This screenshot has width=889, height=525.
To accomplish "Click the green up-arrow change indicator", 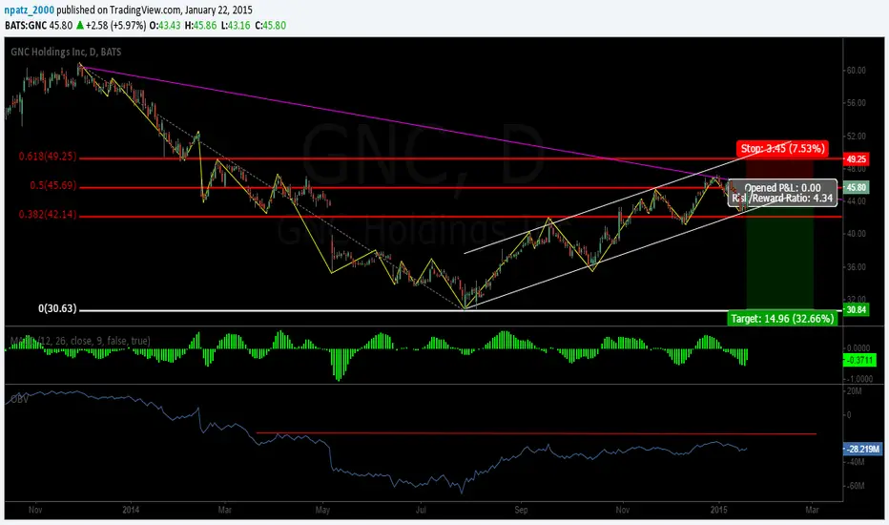I will pyautogui.click(x=80, y=26).
